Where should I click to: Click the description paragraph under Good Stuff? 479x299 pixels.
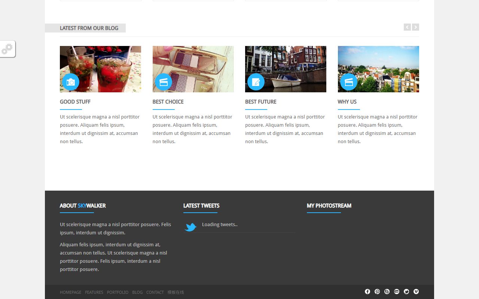pyautogui.click(x=100, y=129)
